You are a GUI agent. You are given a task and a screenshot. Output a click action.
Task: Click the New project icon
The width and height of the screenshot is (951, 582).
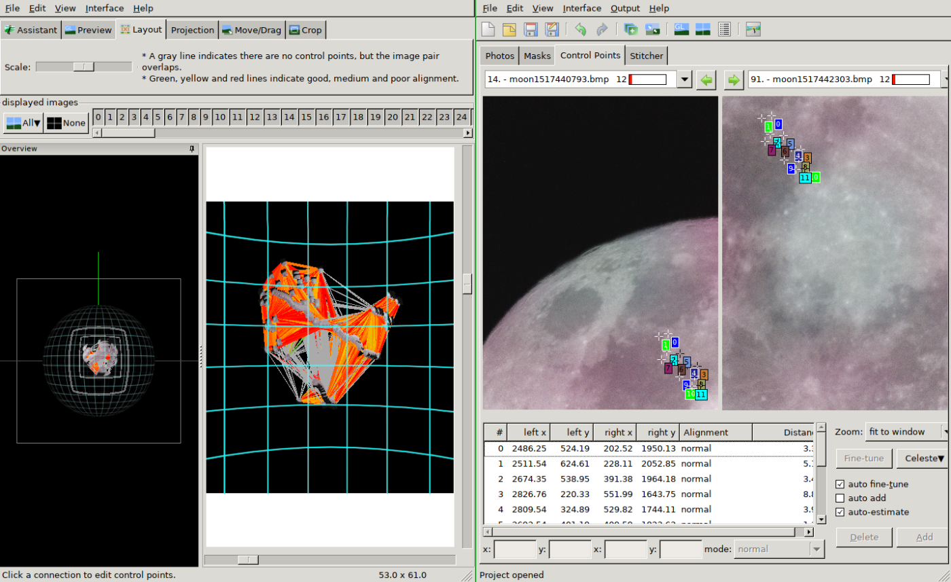tap(488, 29)
